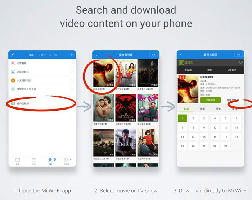Image resolution: width=252 pixels, height=200 pixels.
Task: Open the toolbox grid icon
Action: [x=67, y=160]
